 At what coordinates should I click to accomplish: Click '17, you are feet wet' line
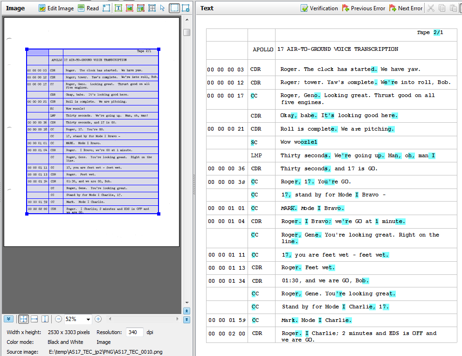(335, 255)
